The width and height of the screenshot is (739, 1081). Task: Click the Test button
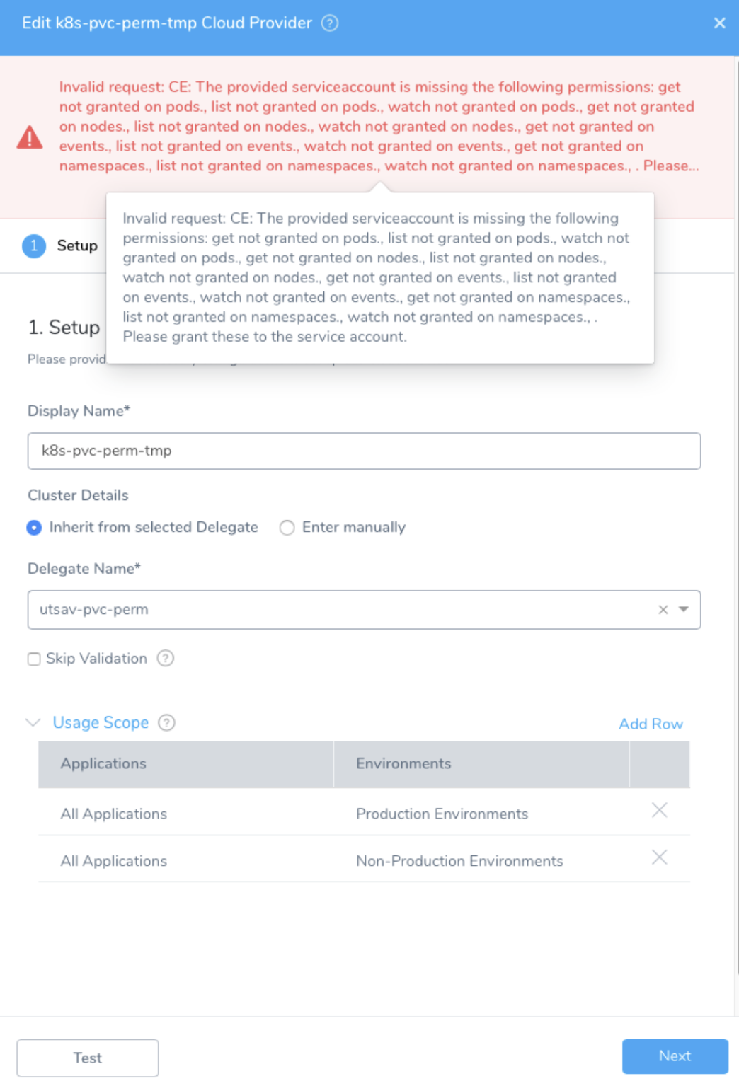88,1058
